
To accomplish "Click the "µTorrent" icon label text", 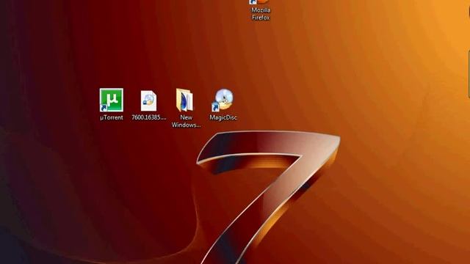I will [x=112, y=117].
